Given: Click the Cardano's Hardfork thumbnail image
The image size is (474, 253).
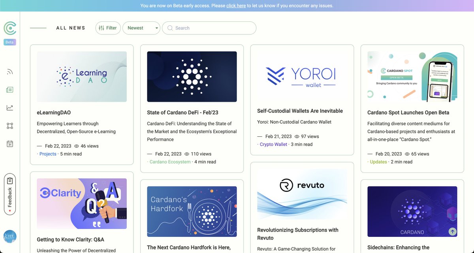Looking at the screenshot, I should (x=192, y=211).
